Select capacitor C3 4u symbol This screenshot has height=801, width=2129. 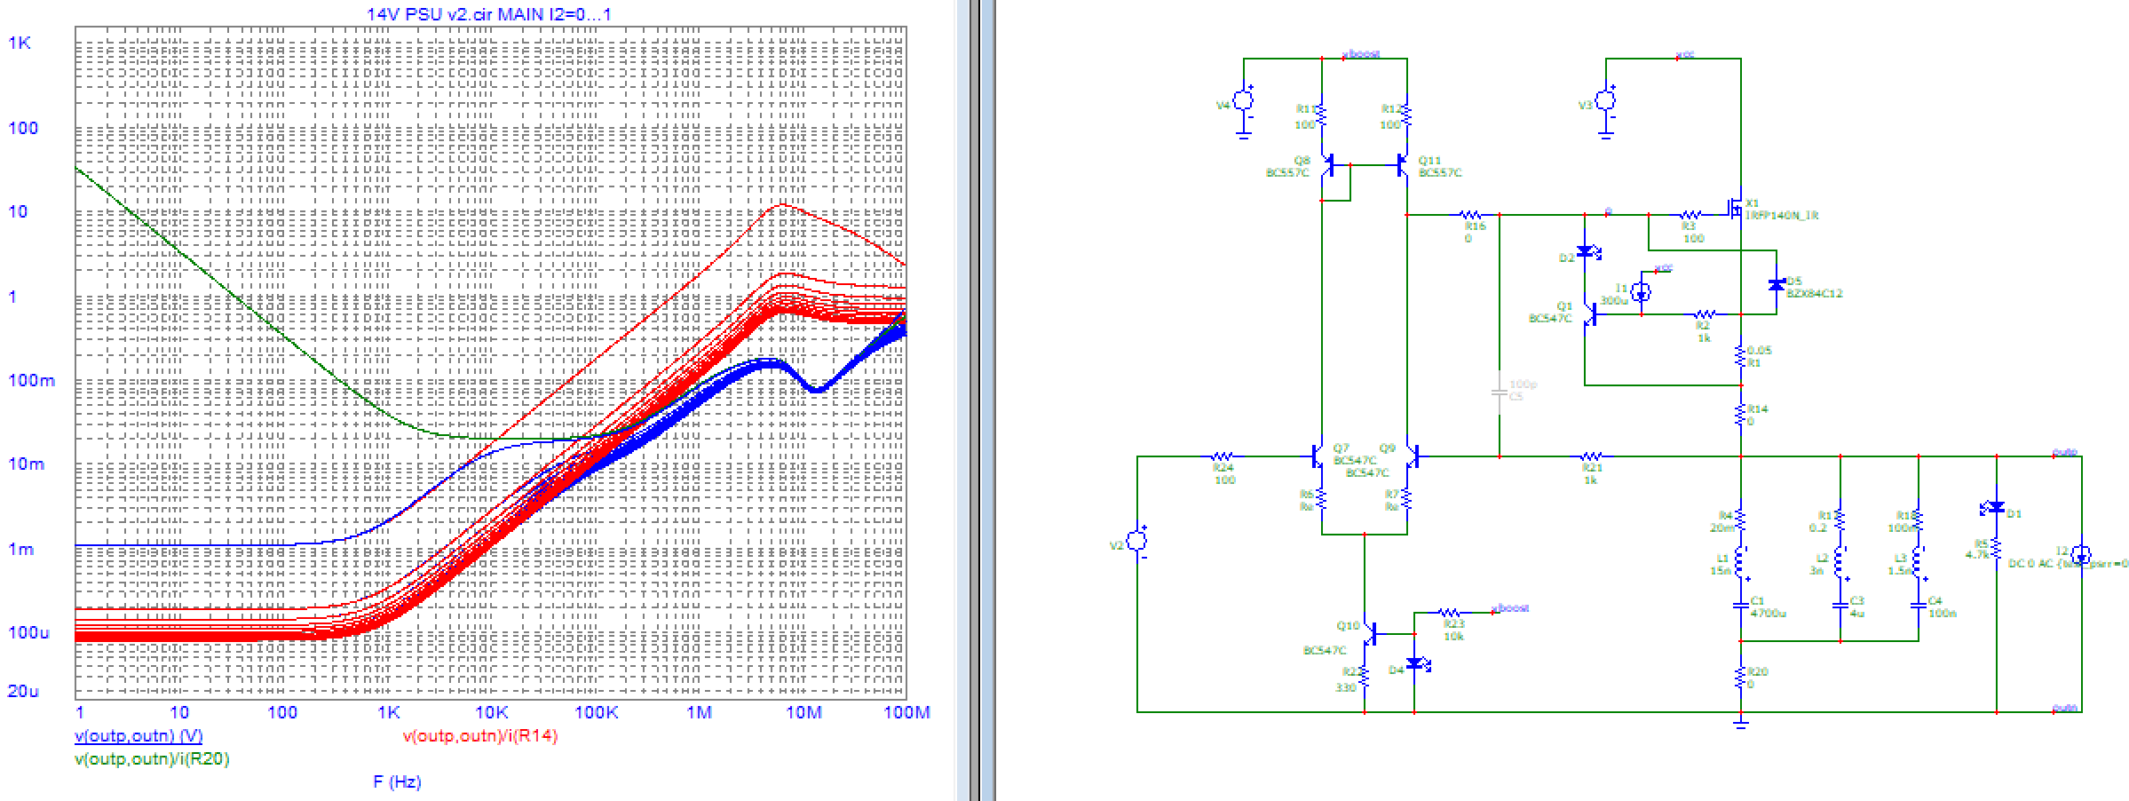pos(1840,607)
